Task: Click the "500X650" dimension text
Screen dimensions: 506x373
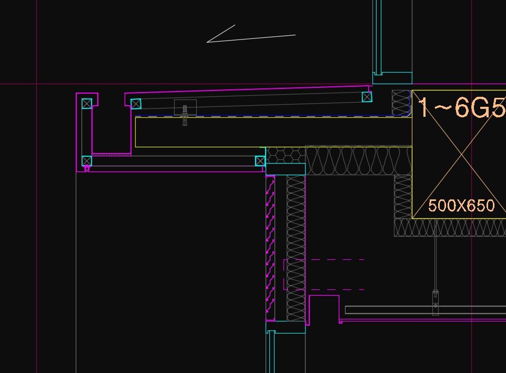Action: [x=461, y=206]
